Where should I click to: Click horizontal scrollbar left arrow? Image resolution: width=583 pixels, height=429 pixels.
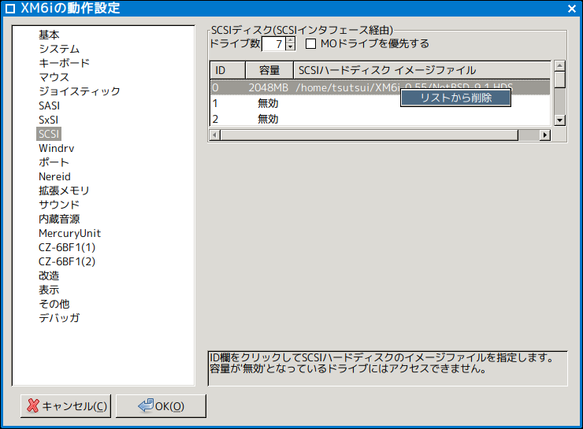tap(214, 135)
